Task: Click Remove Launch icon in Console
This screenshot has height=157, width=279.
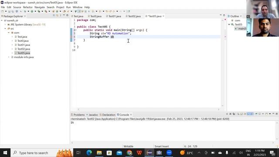Action: pos(231,114)
